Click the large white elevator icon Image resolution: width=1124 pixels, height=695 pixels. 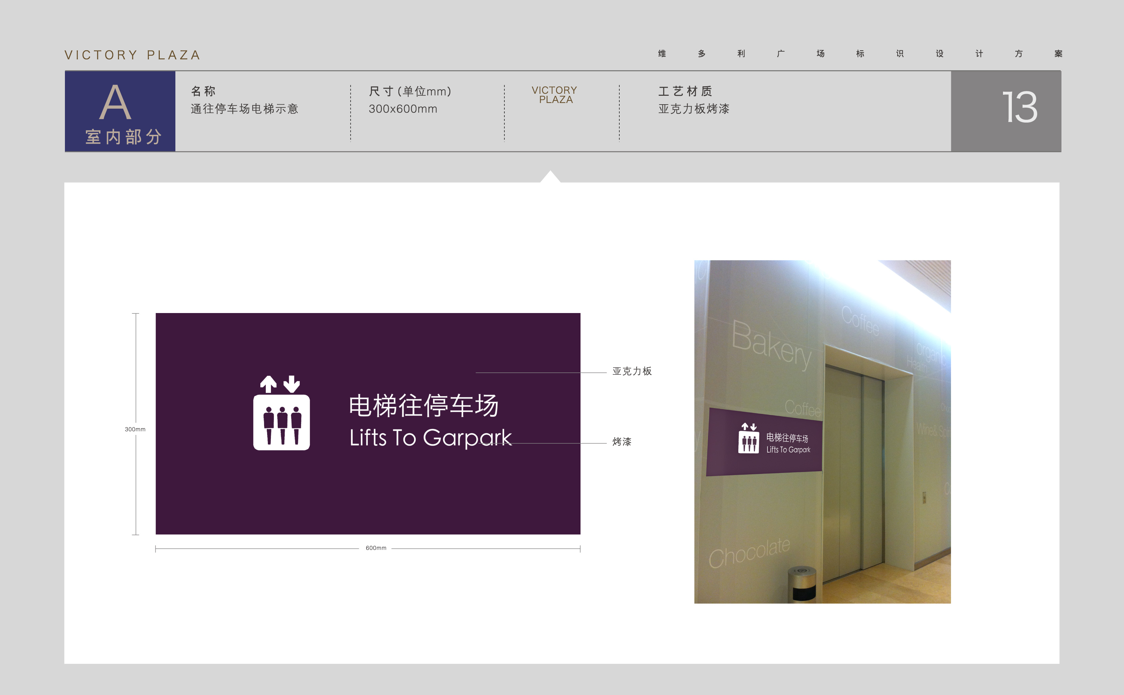(x=281, y=422)
